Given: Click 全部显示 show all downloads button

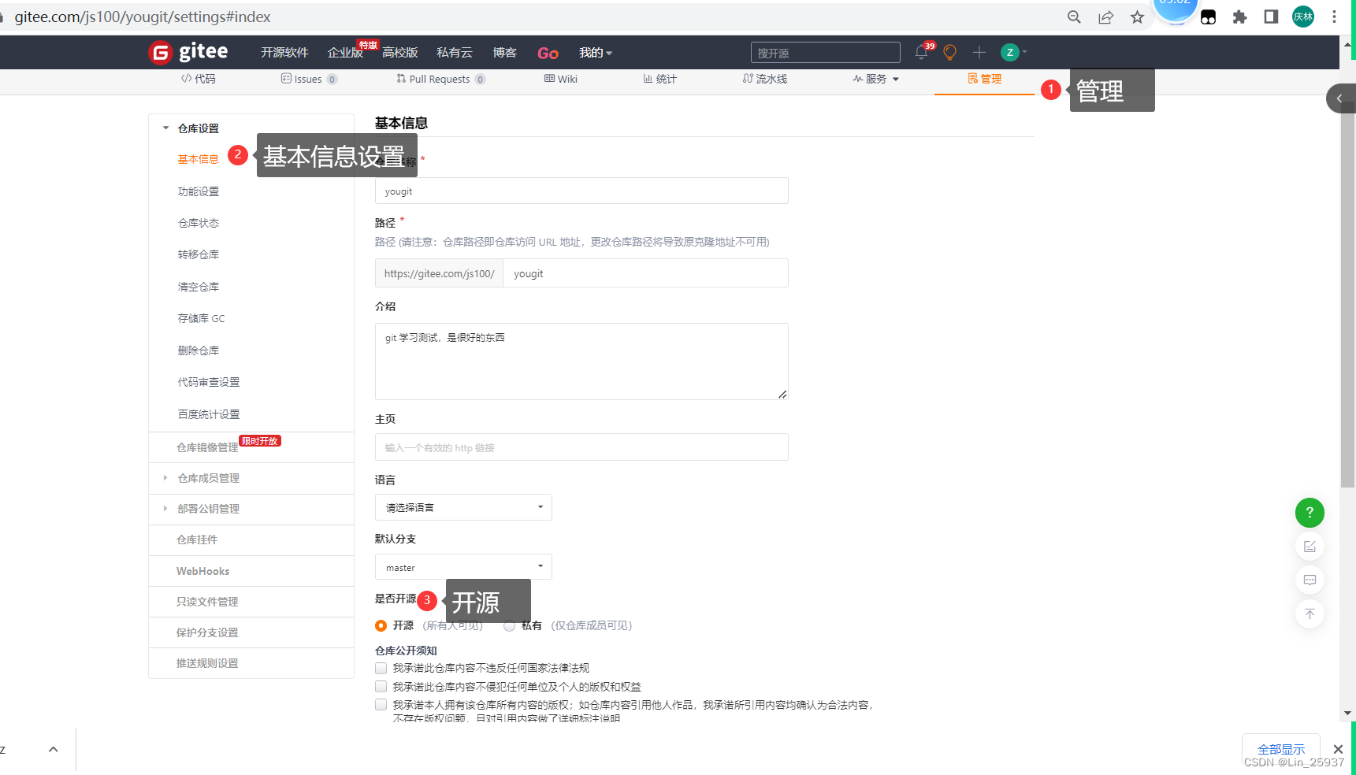Looking at the screenshot, I should [1281, 749].
